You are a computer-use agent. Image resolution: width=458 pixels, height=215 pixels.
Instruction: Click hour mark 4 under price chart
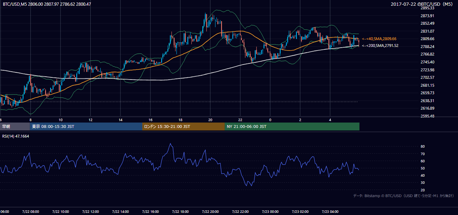(330, 120)
